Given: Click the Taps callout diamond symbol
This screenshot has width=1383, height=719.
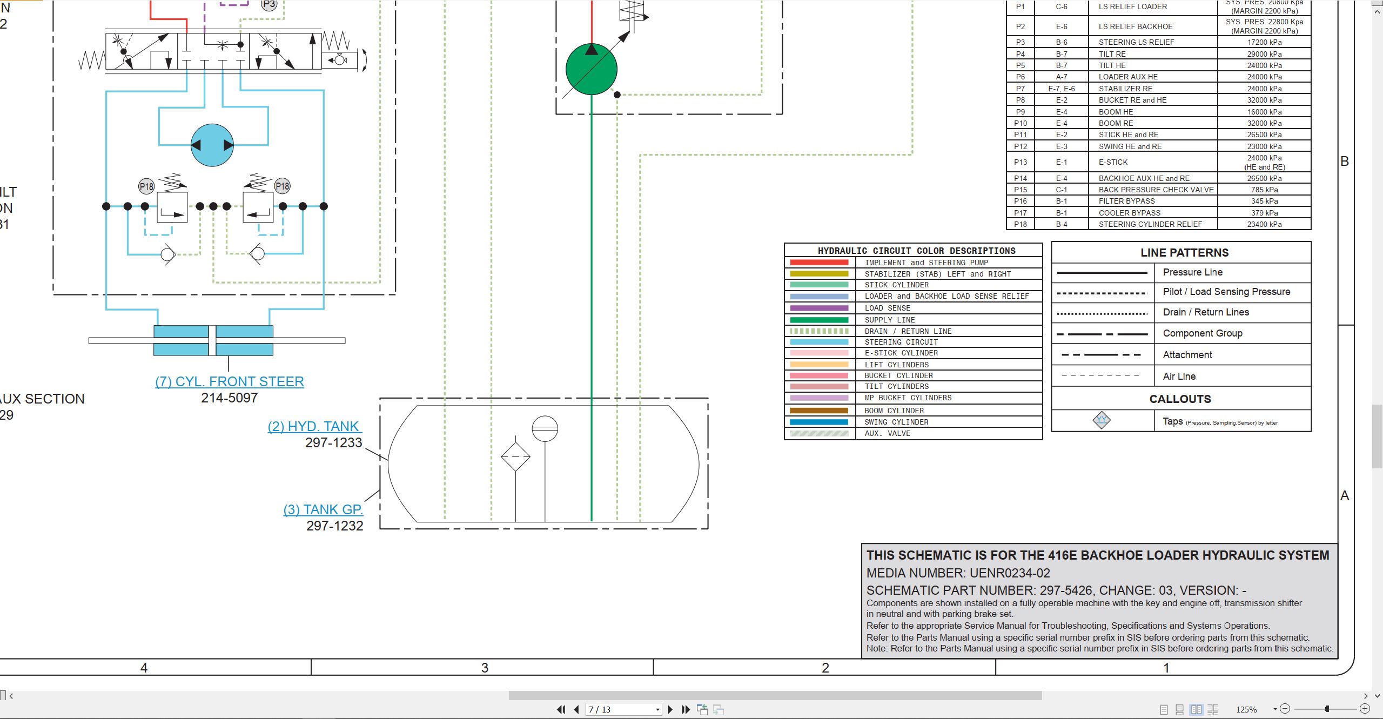Looking at the screenshot, I should (x=1102, y=420).
